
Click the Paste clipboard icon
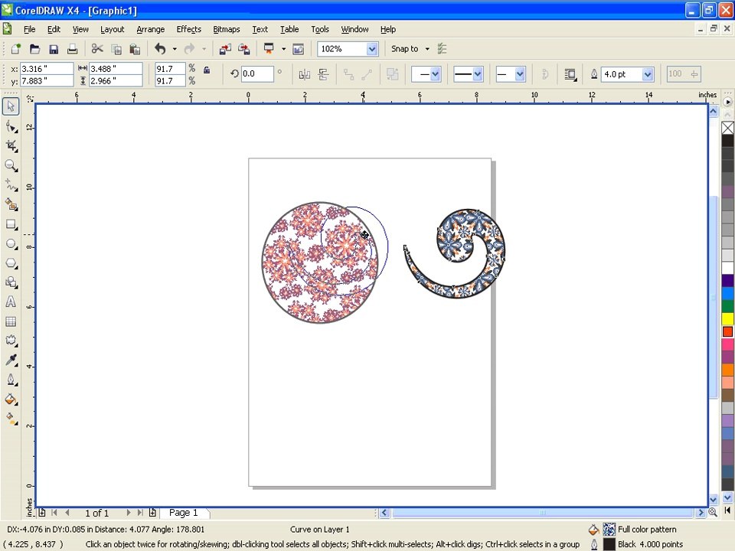click(x=135, y=49)
